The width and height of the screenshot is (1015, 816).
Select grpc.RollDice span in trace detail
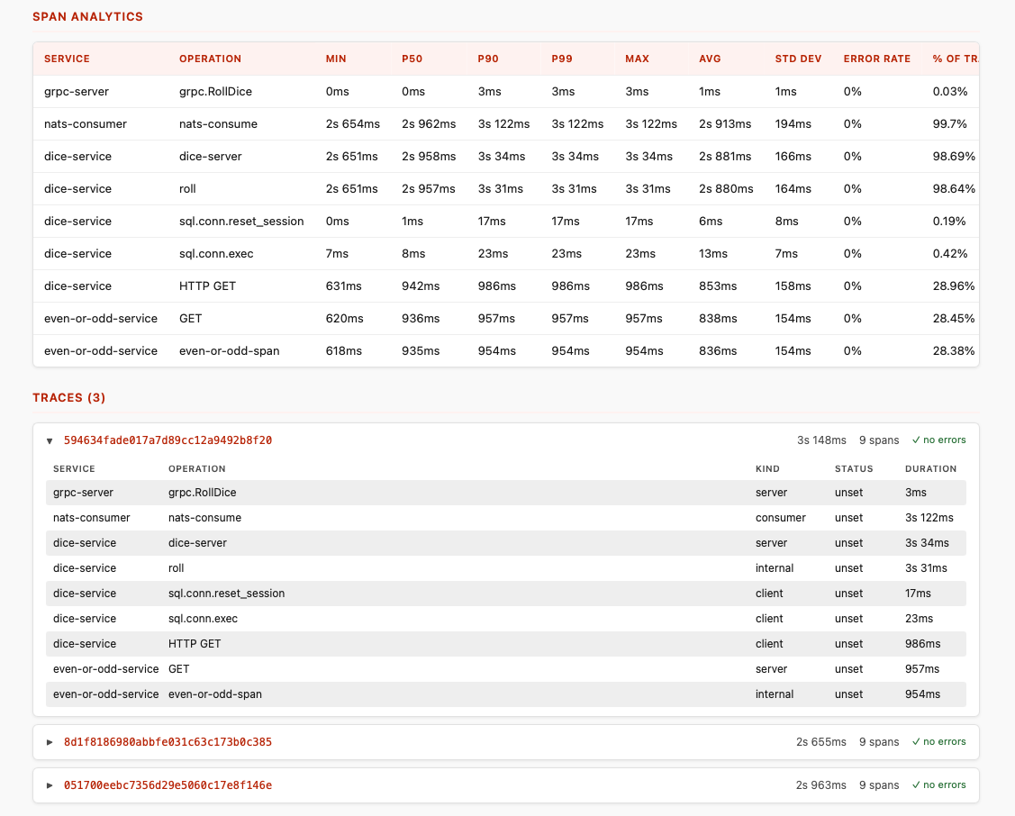tap(505, 493)
